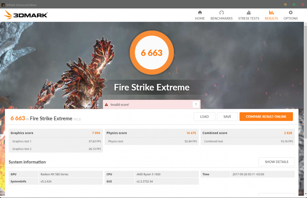The height and width of the screenshot is (198, 307).
Task: Click the (V1.1) version label
Action: coord(77,119)
